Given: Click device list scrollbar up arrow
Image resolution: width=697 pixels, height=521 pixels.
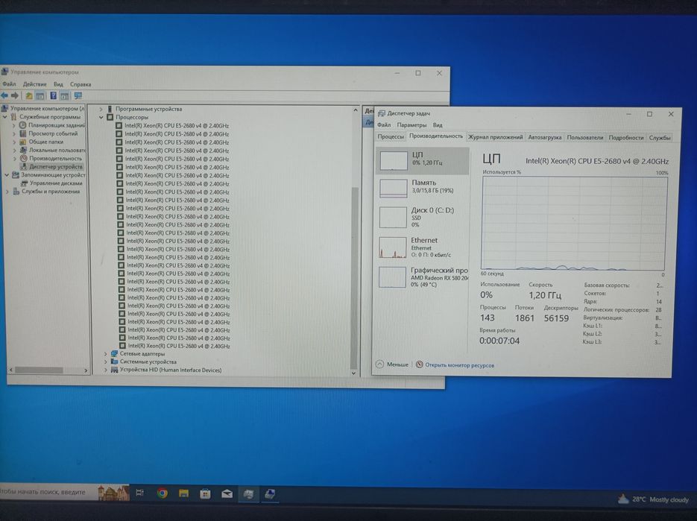Looking at the screenshot, I should pos(355,110).
